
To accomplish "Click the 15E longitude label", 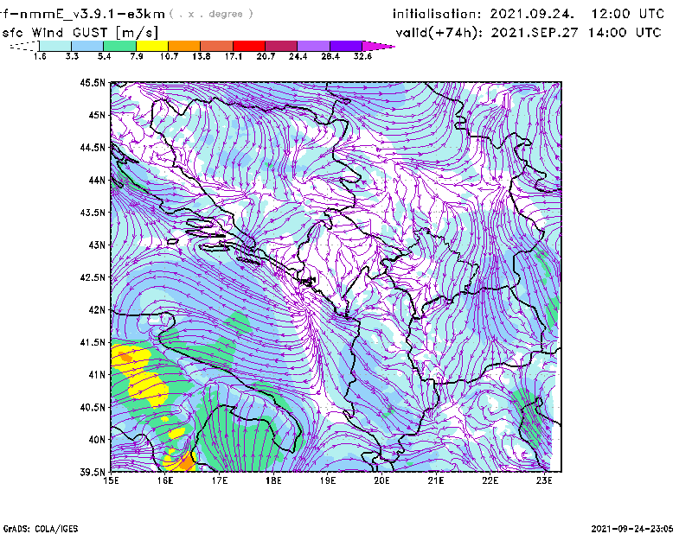I will 111,480.
